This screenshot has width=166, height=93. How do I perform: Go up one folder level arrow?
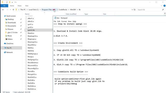[13, 10]
